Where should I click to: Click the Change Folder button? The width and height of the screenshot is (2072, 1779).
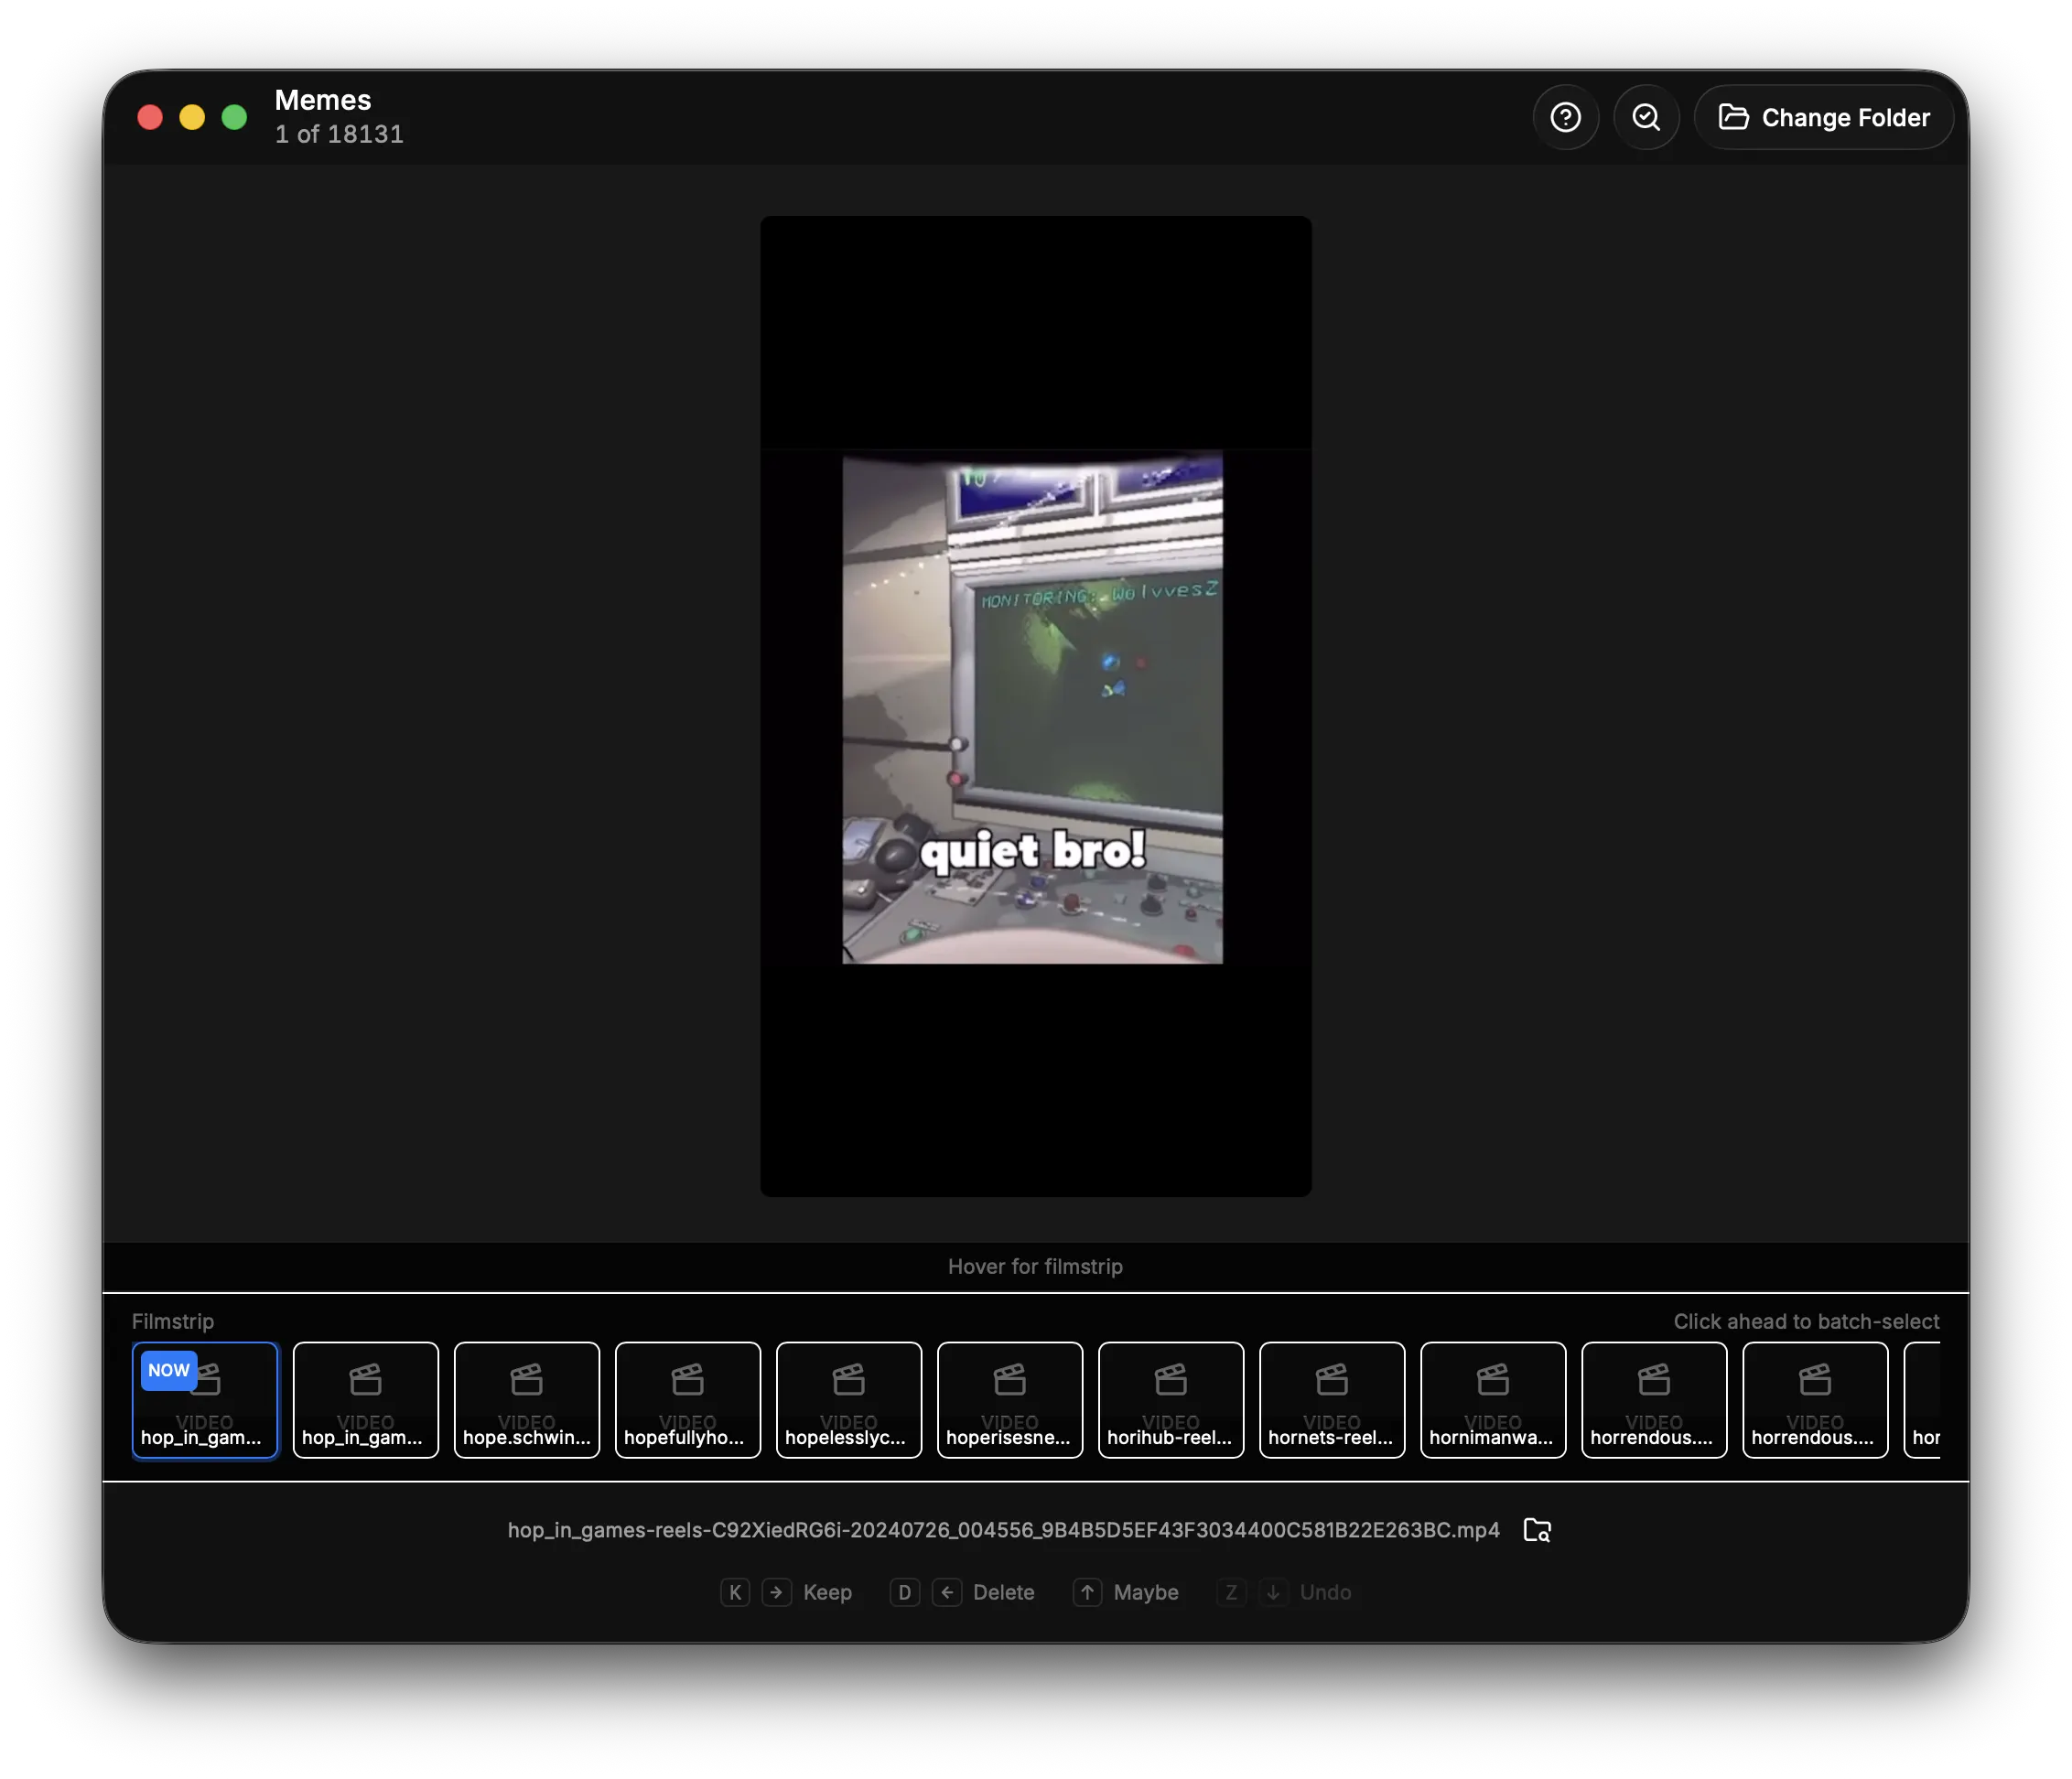click(x=1824, y=118)
